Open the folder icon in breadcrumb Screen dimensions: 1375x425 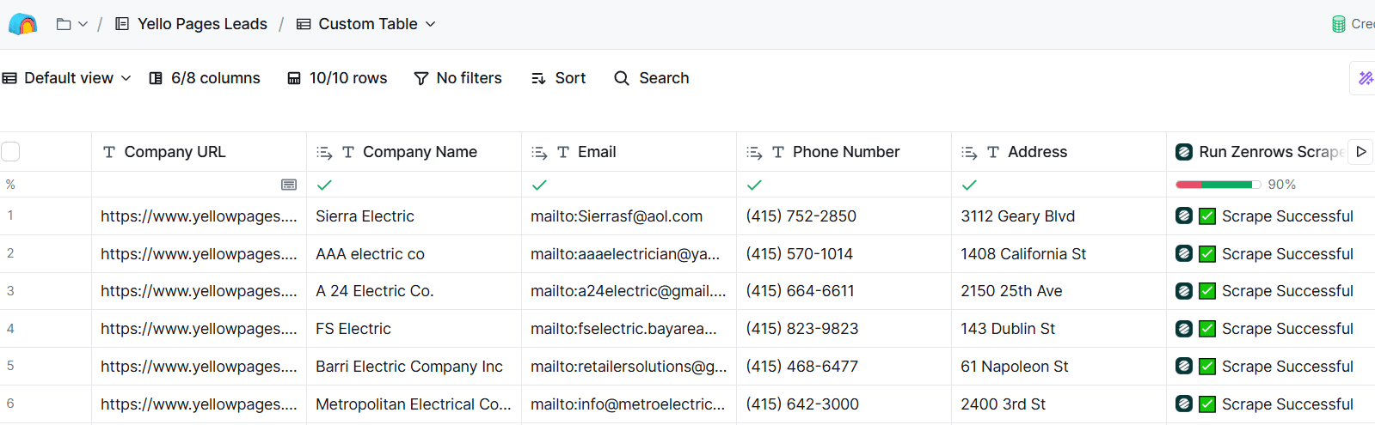[x=64, y=24]
